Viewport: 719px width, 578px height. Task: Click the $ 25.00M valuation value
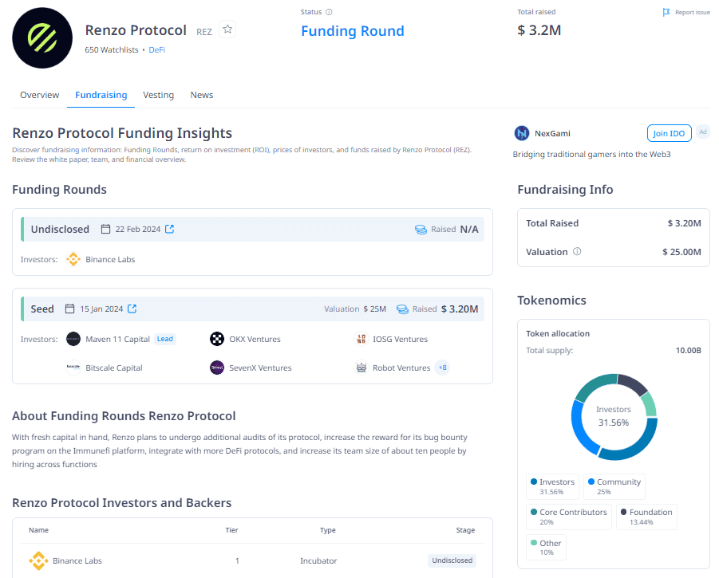coord(681,251)
